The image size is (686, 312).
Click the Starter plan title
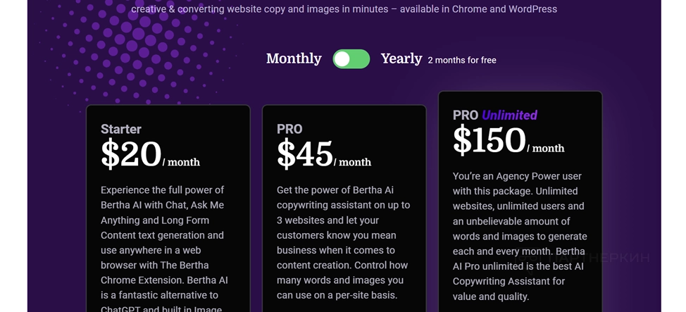click(x=121, y=129)
